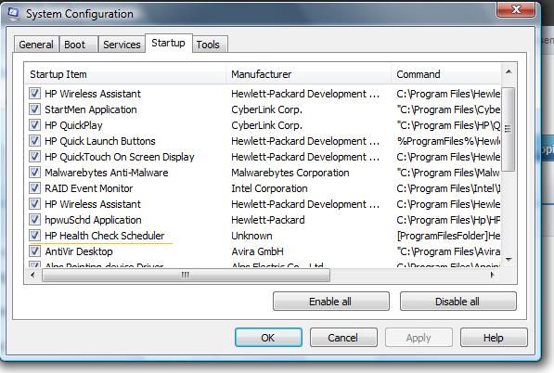Image resolution: width=554 pixels, height=373 pixels.
Task: Click the Cancel button
Action: click(343, 338)
